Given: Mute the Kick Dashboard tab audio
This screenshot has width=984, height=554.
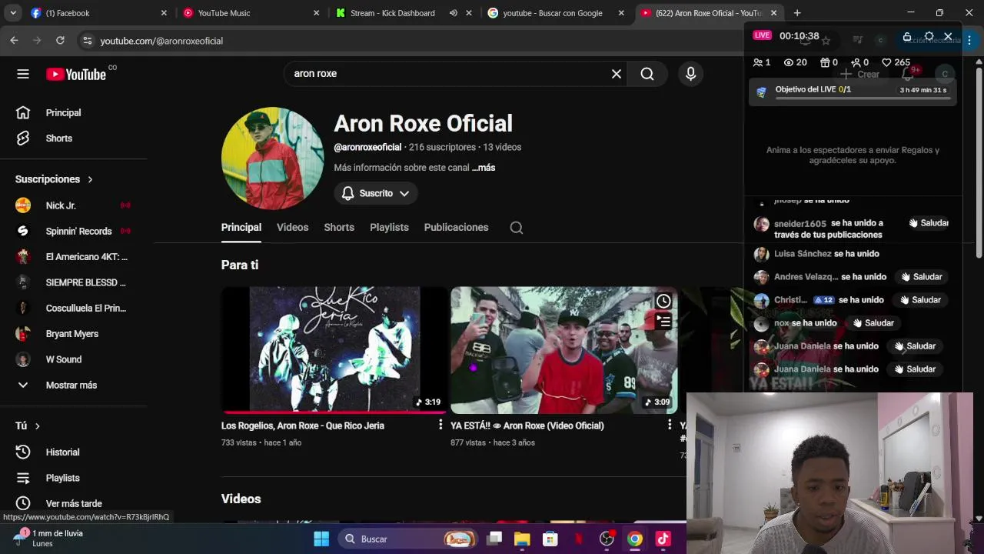Looking at the screenshot, I should 454,13.
